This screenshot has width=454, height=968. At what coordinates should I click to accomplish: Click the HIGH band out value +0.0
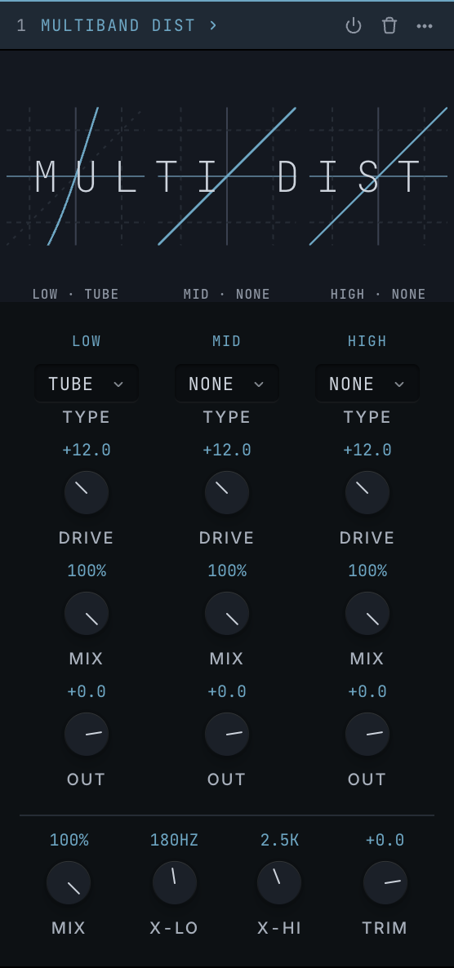click(367, 691)
